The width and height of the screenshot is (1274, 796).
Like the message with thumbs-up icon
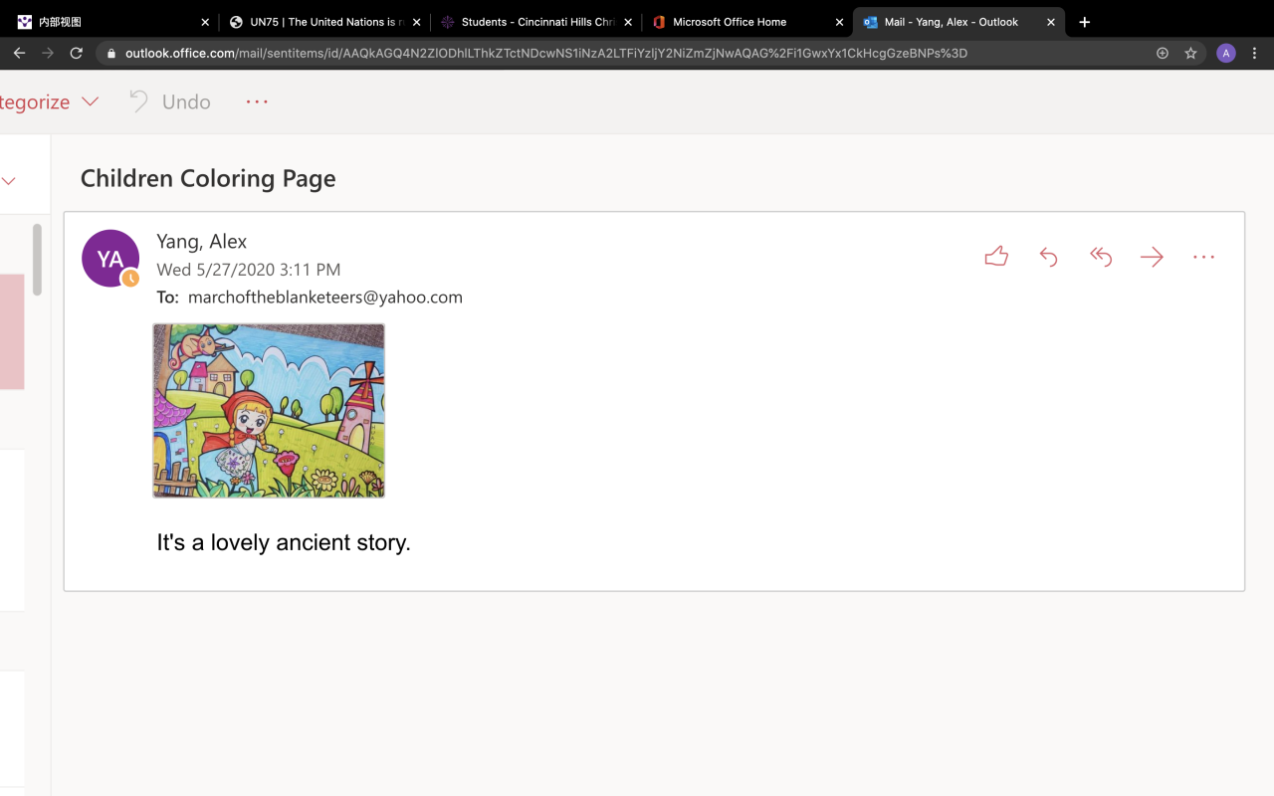(x=996, y=257)
